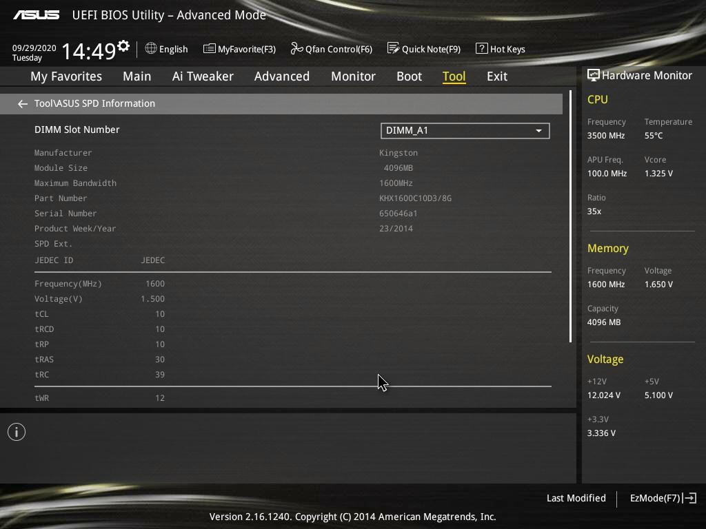The image size is (706, 529).
Task: Click Capacity value 4096 MB
Action: pyautogui.click(x=604, y=322)
